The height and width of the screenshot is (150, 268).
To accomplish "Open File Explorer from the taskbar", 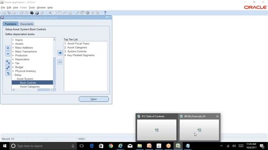I will point(139,146).
